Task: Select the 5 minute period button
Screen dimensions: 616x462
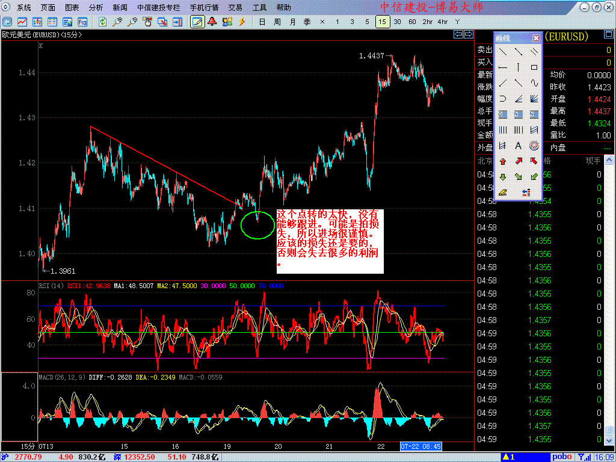Action: pos(367,22)
